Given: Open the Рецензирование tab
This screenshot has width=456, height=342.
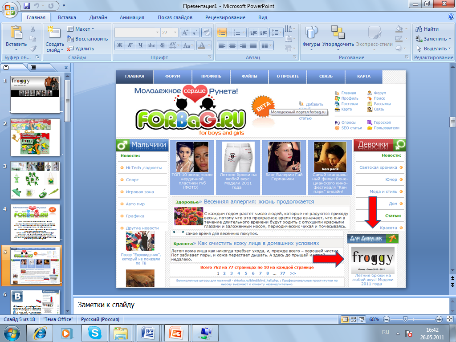Looking at the screenshot, I should [225, 17].
